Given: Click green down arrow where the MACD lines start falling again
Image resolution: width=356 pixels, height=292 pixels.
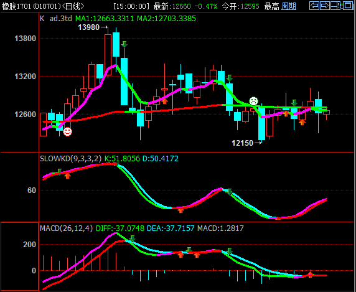Looking at the screenshot, I should click(229, 251).
